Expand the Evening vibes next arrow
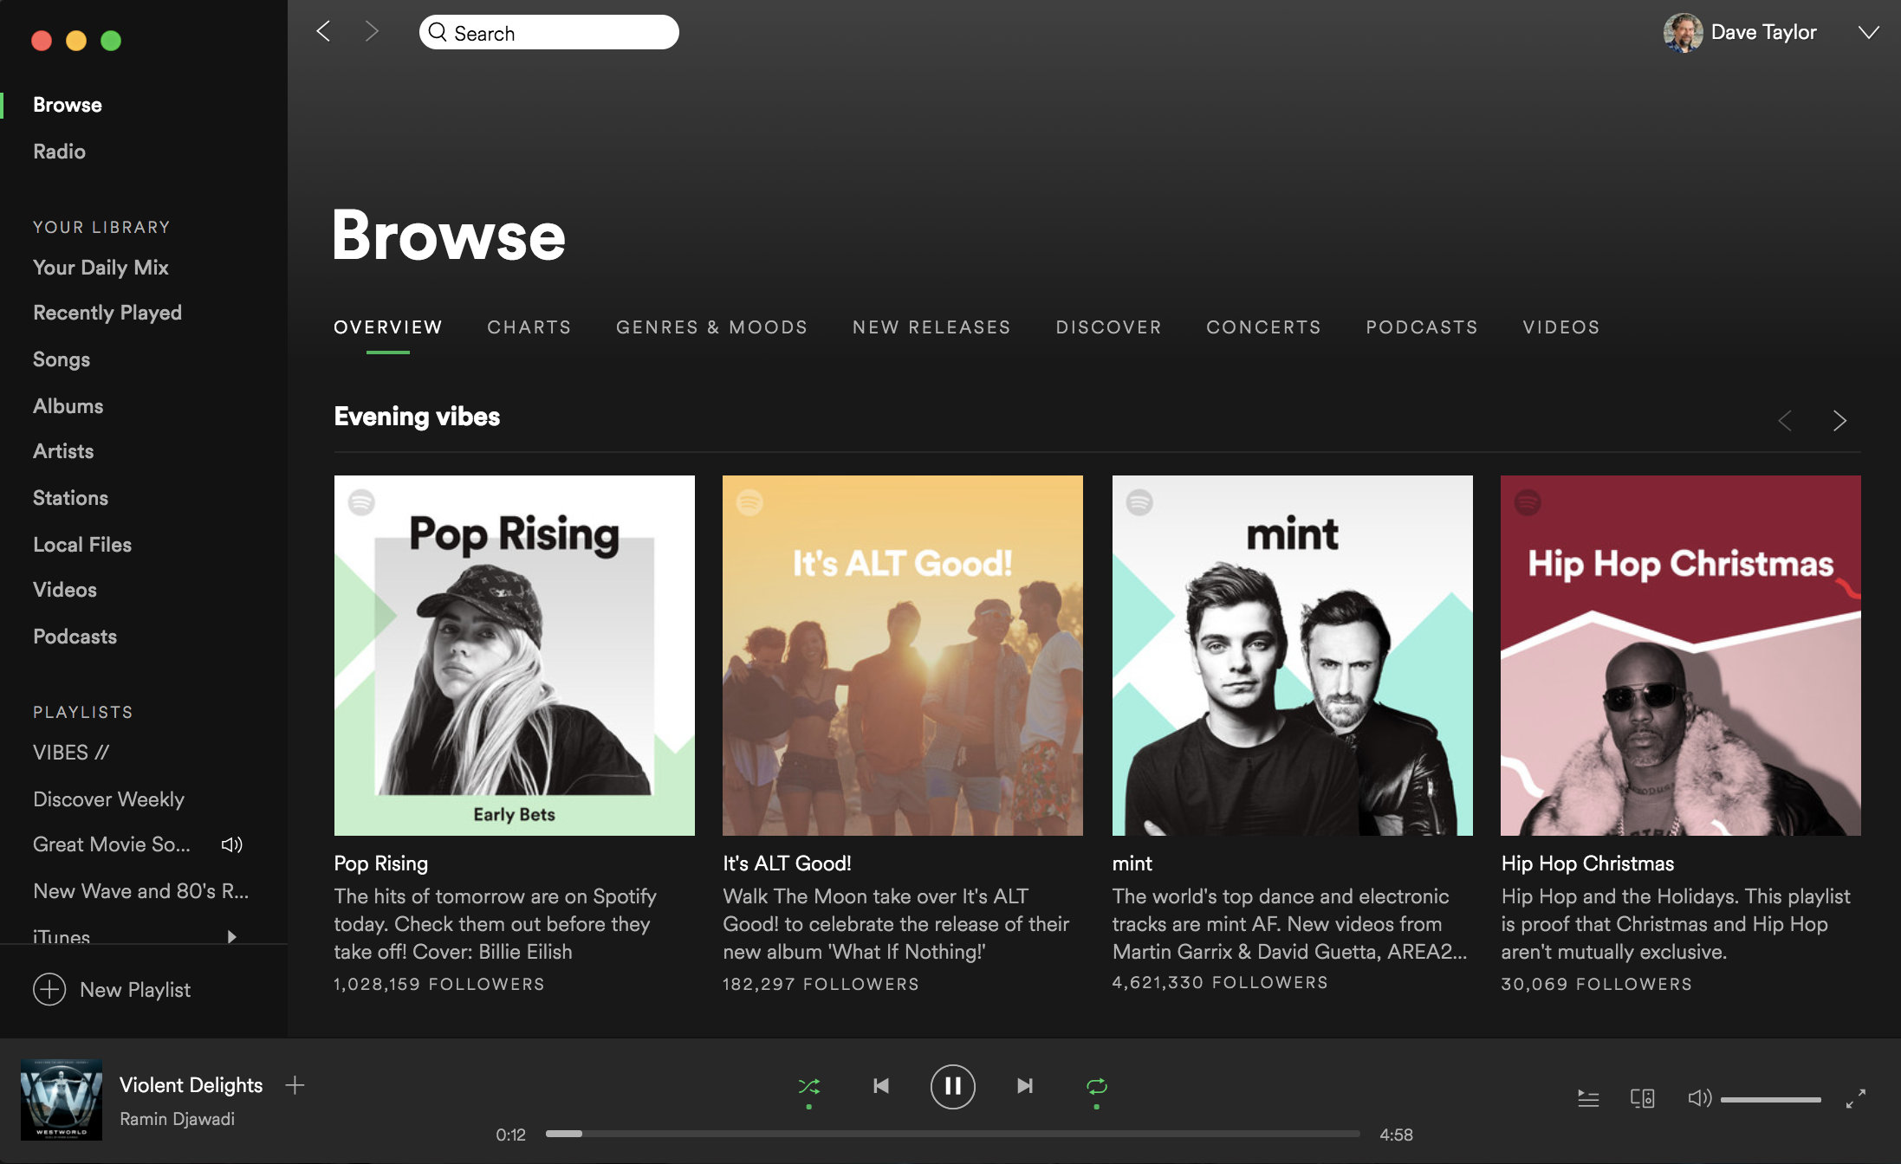Image resolution: width=1901 pixels, height=1164 pixels. [1839, 421]
